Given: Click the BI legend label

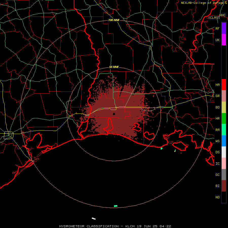Looking at the screenshot, I should (217, 186).
